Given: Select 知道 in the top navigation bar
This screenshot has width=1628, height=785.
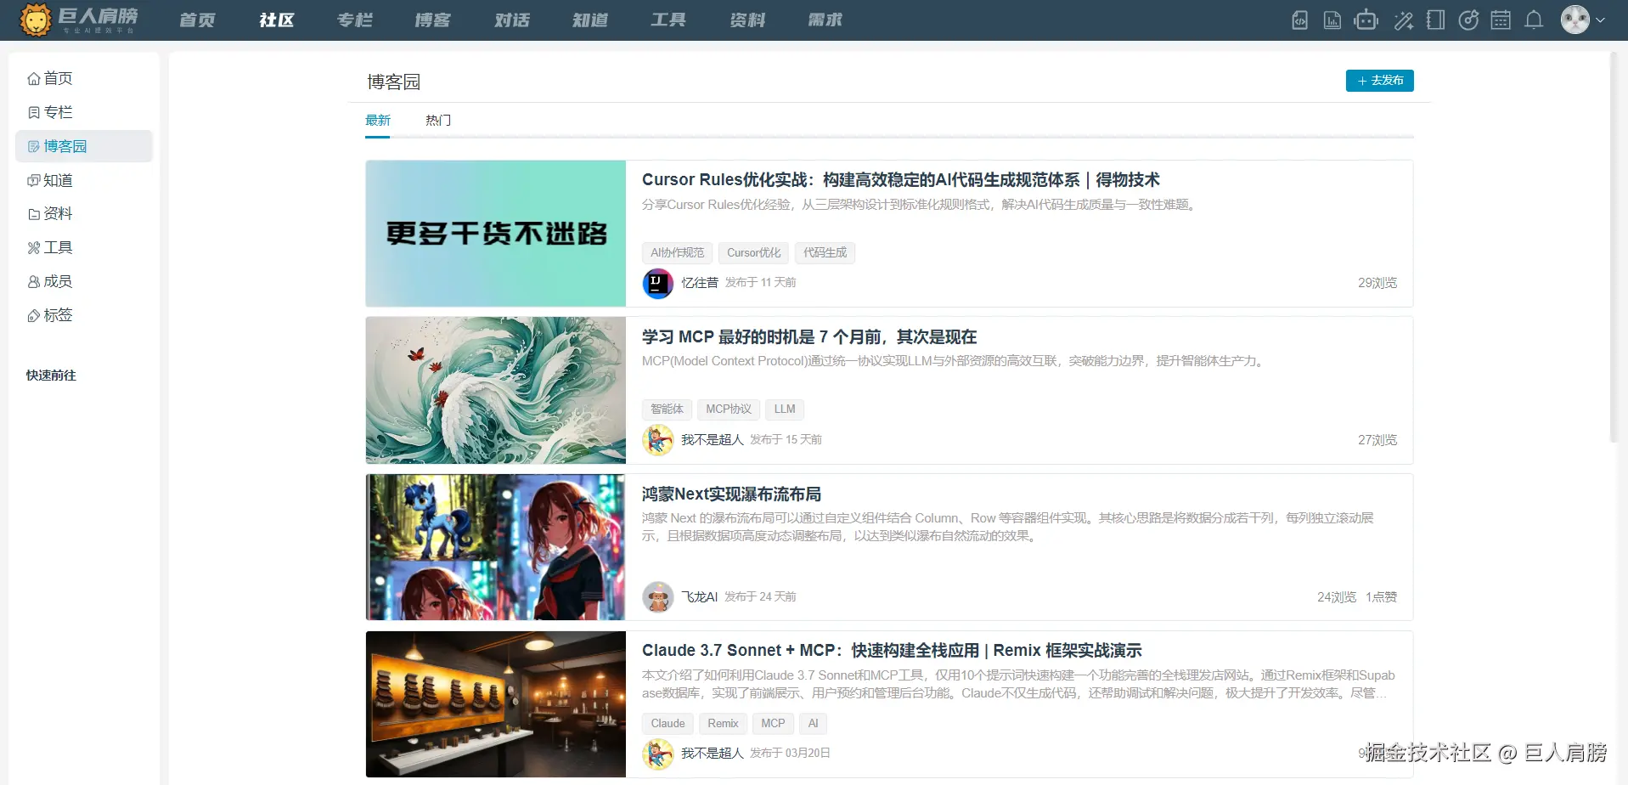Looking at the screenshot, I should (x=589, y=20).
